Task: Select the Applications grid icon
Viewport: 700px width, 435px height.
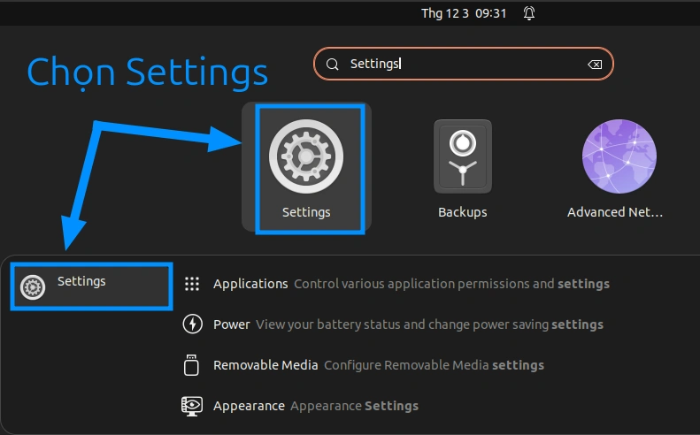Action: (x=191, y=284)
